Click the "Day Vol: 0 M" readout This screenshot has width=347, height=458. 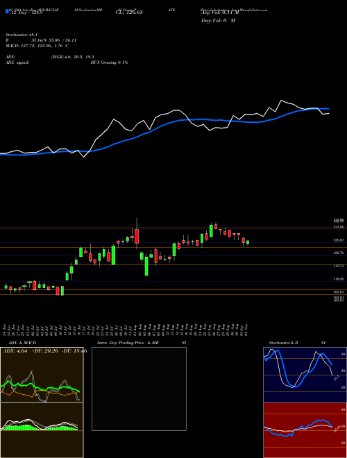218,21
